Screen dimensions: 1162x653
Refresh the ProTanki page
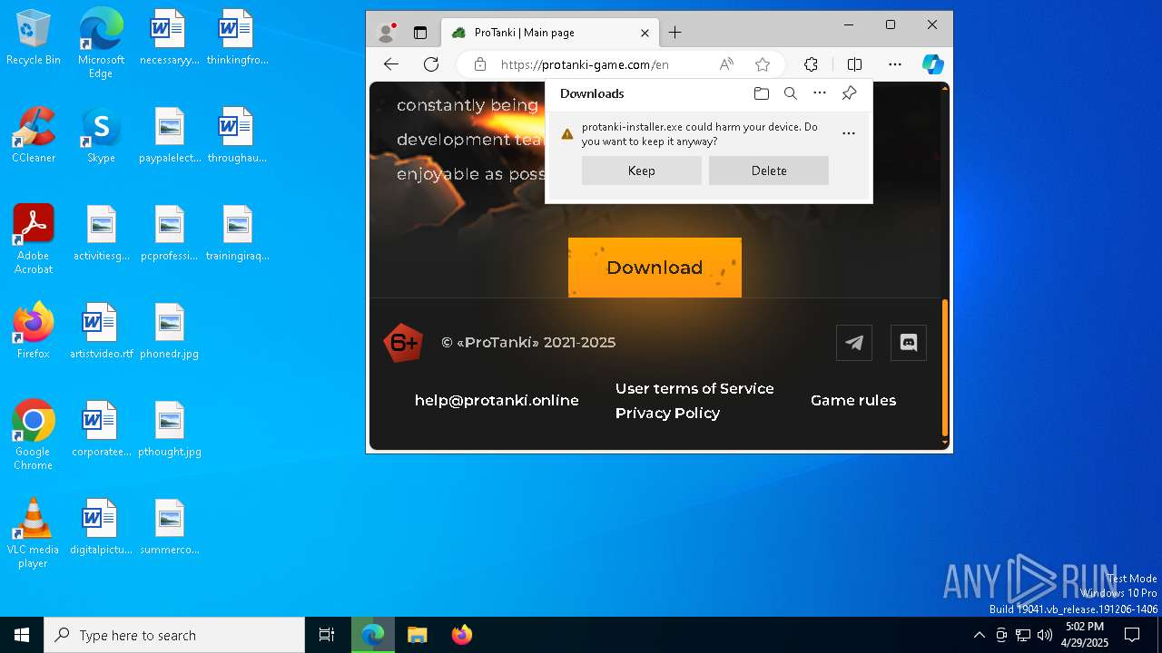point(431,64)
